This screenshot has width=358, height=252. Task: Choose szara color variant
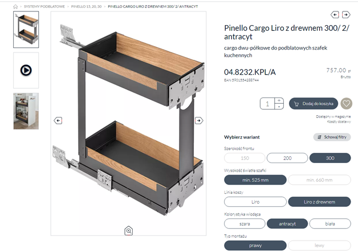pyautogui.click(x=245, y=223)
